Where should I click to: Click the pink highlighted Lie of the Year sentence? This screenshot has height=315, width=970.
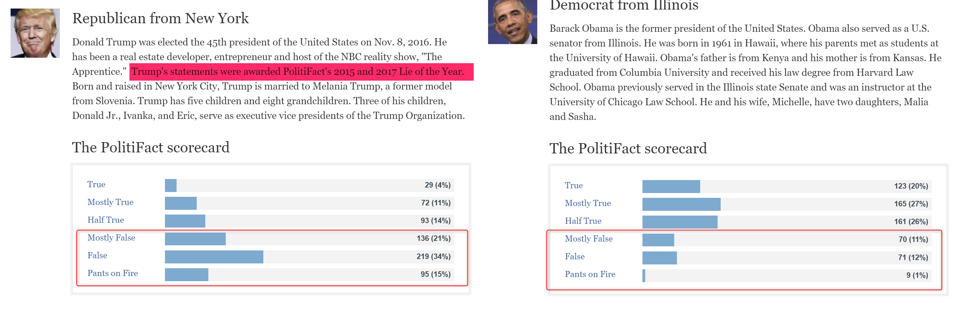click(x=301, y=72)
